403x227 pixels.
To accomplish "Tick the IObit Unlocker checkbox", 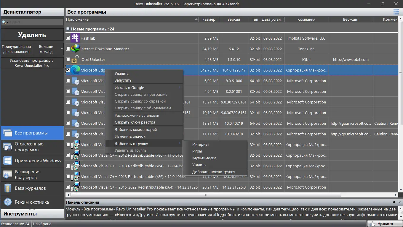I will point(68,59).
